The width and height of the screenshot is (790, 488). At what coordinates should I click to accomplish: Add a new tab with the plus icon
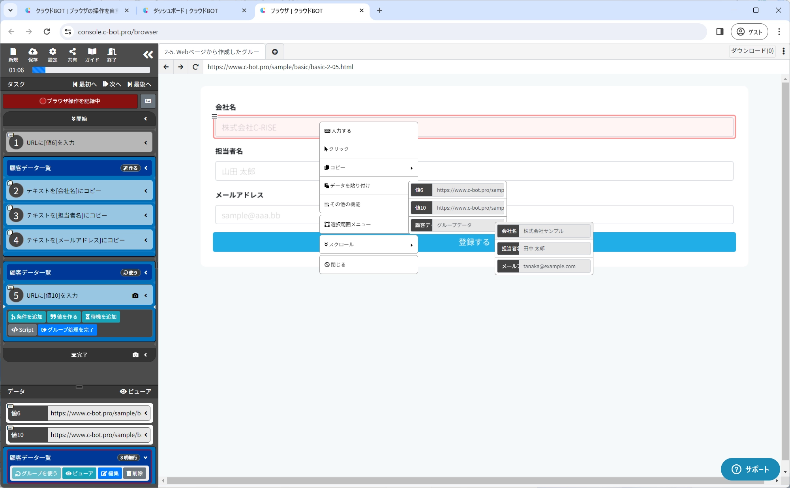[x=275, y=52]
